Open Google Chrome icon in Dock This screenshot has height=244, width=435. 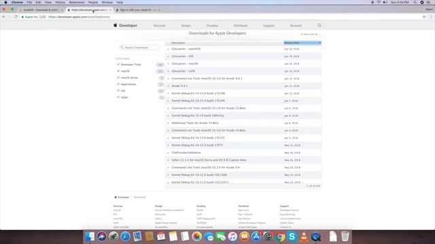coord(280,237)
